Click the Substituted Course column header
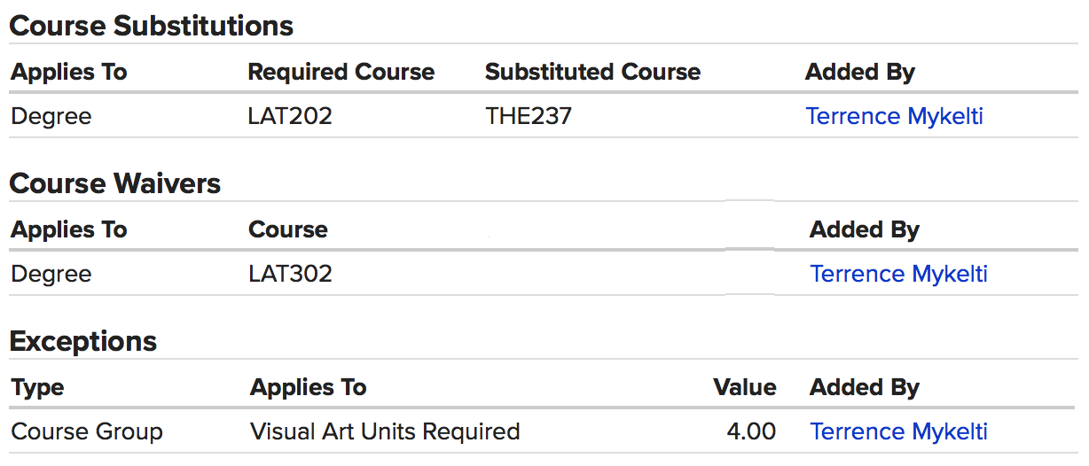This screenshot has height=466, width=1089. [x=592, y=72]
